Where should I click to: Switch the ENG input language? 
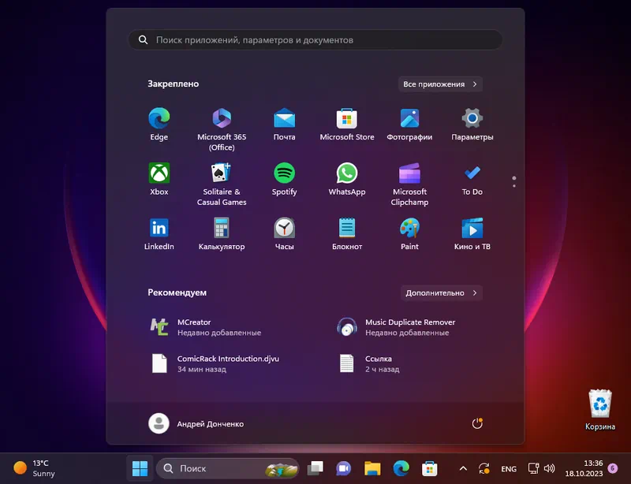(509, 469)
